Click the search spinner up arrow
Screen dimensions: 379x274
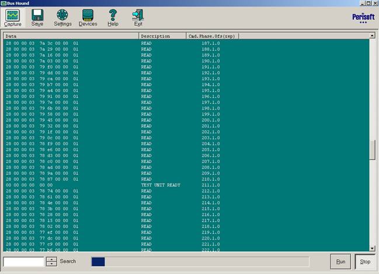click(51, 258)
